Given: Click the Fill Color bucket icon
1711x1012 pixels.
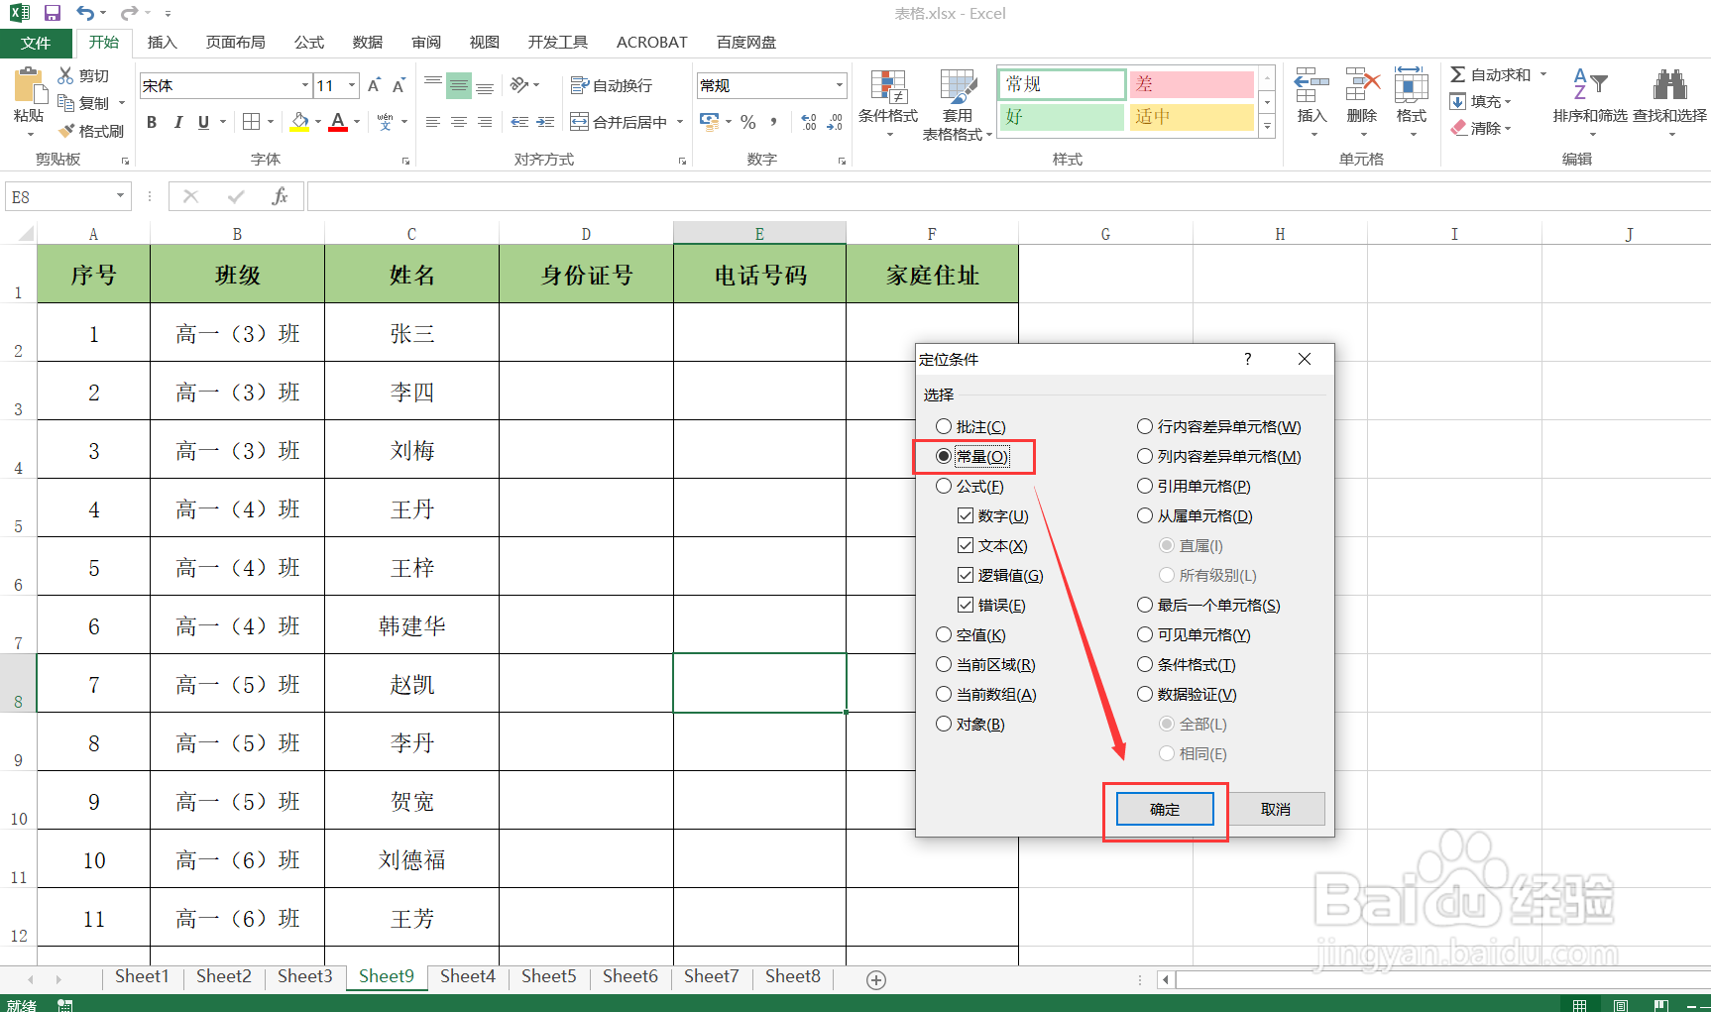Looking at the screenshot, I should pyautogui.click(x=299, y=122).
